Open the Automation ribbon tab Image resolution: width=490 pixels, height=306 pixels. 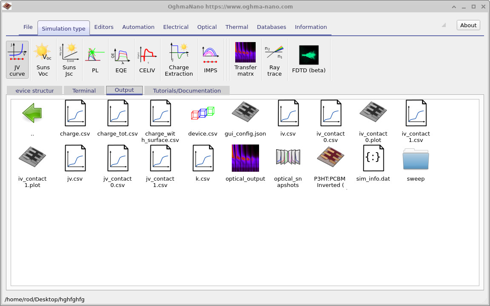pos(138,27)
